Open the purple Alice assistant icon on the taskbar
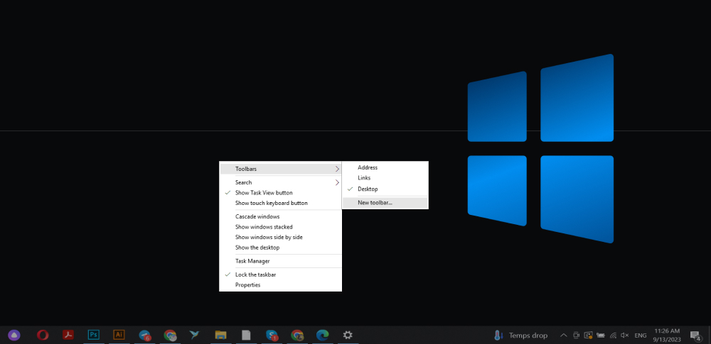 pos(14,335)
